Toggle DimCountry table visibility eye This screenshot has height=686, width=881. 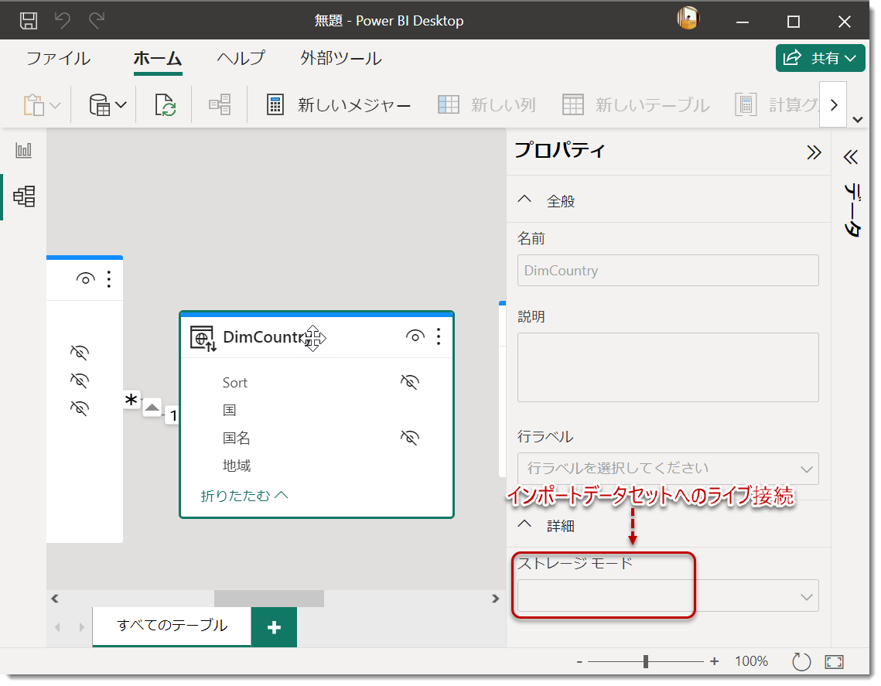click(x=415, y=336)
